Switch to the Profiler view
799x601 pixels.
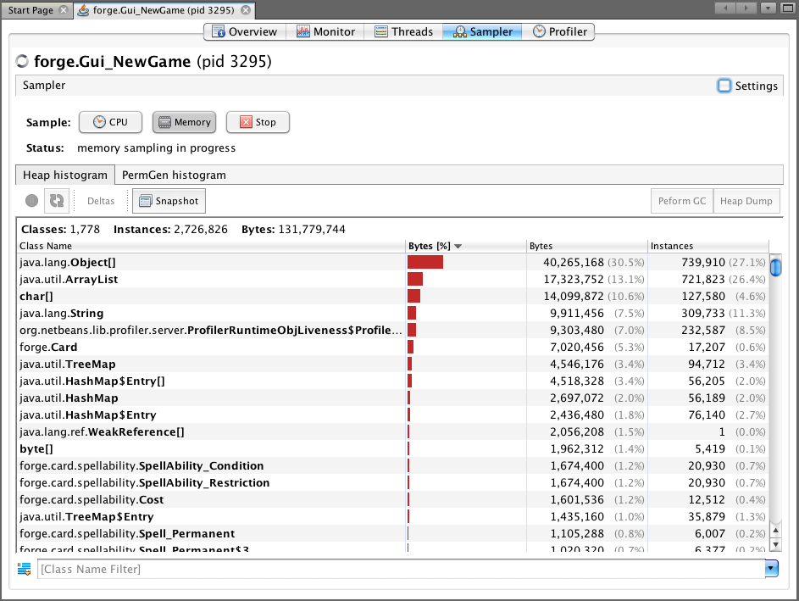559,31
